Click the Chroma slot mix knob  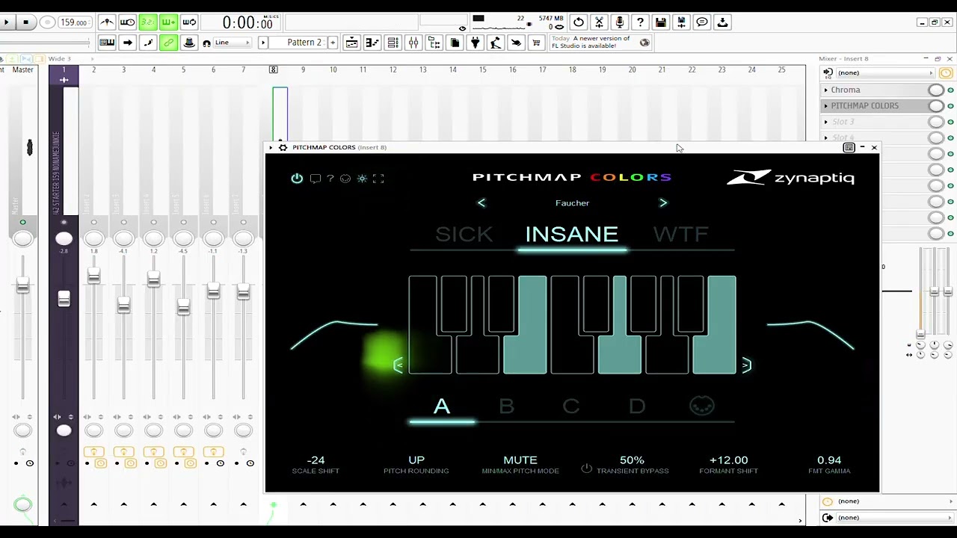click(936, 90)
